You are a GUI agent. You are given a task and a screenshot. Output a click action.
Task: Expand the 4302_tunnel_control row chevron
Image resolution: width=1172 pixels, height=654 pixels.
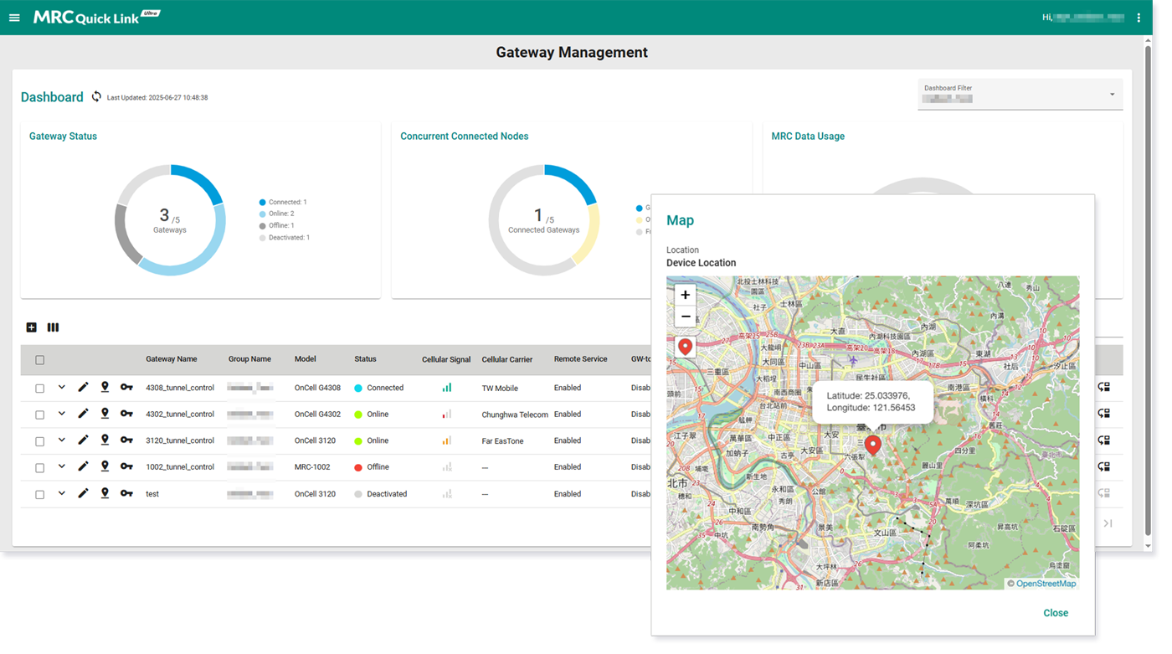tap(61, 414)
